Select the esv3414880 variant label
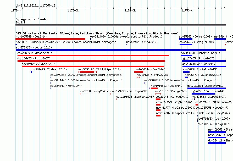This screenshot has width=233, height=161. coord(126,36)
